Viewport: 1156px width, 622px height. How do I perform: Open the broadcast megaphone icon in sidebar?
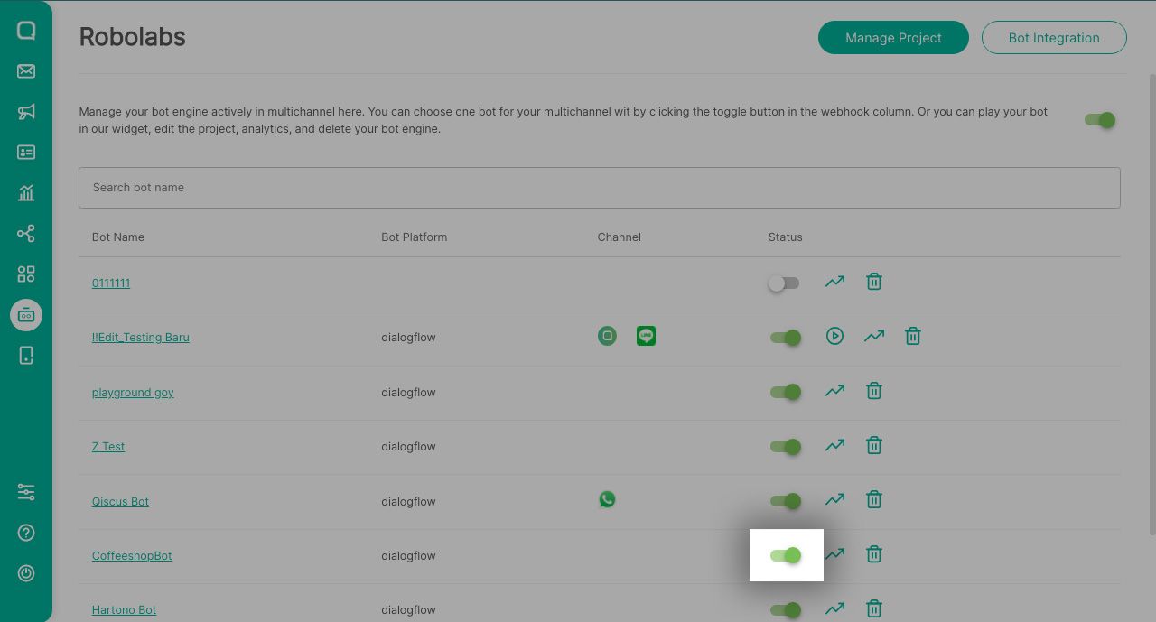[x=26, y=112]
